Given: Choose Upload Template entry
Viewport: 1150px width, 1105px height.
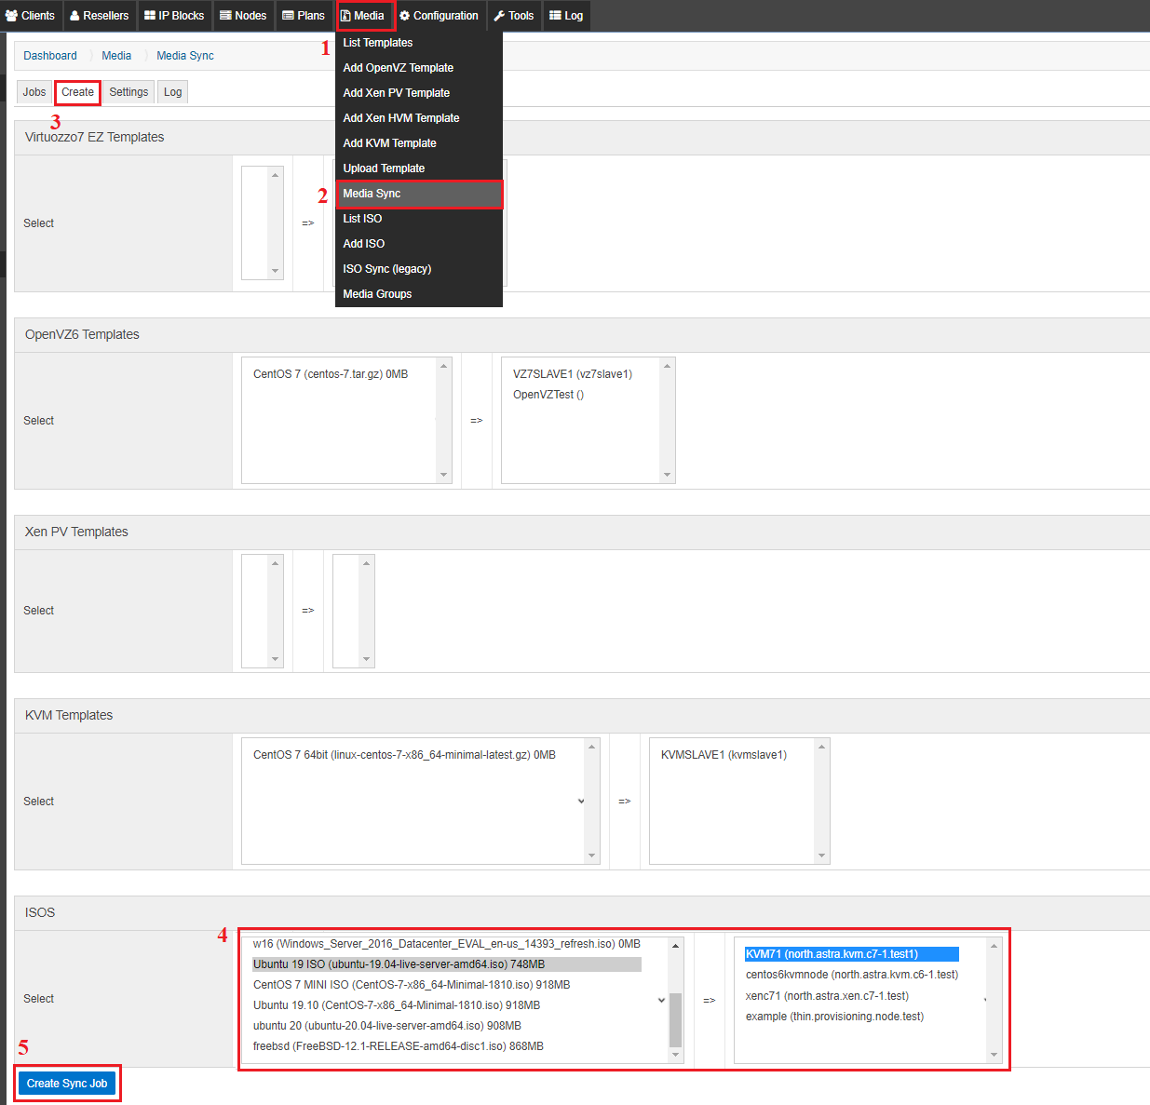Looking at the screenshot, I should coord(419,168).
